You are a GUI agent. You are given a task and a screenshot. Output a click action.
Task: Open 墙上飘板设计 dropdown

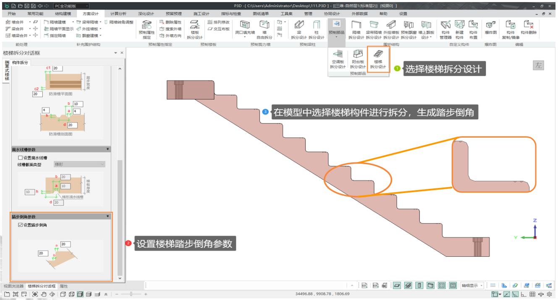click(426, 29)
